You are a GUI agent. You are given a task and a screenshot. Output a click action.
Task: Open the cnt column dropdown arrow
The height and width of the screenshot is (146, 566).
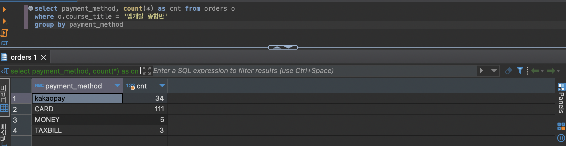162,86
